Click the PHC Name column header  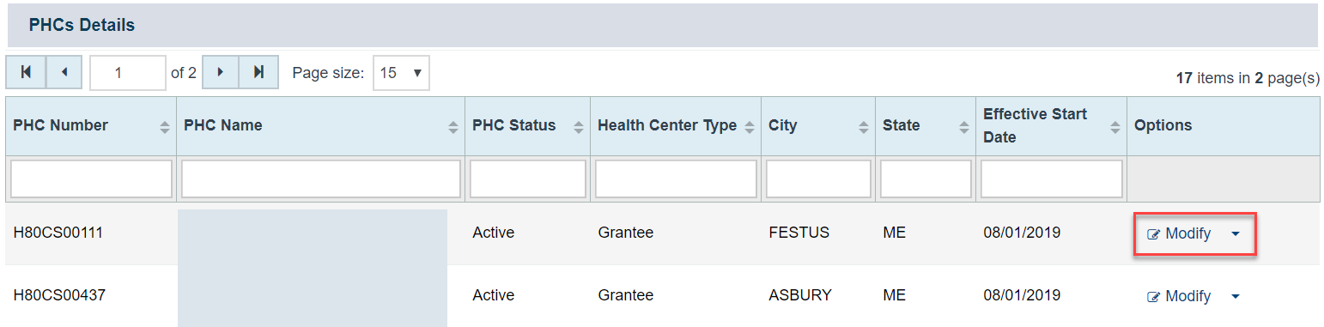(222, 125)
